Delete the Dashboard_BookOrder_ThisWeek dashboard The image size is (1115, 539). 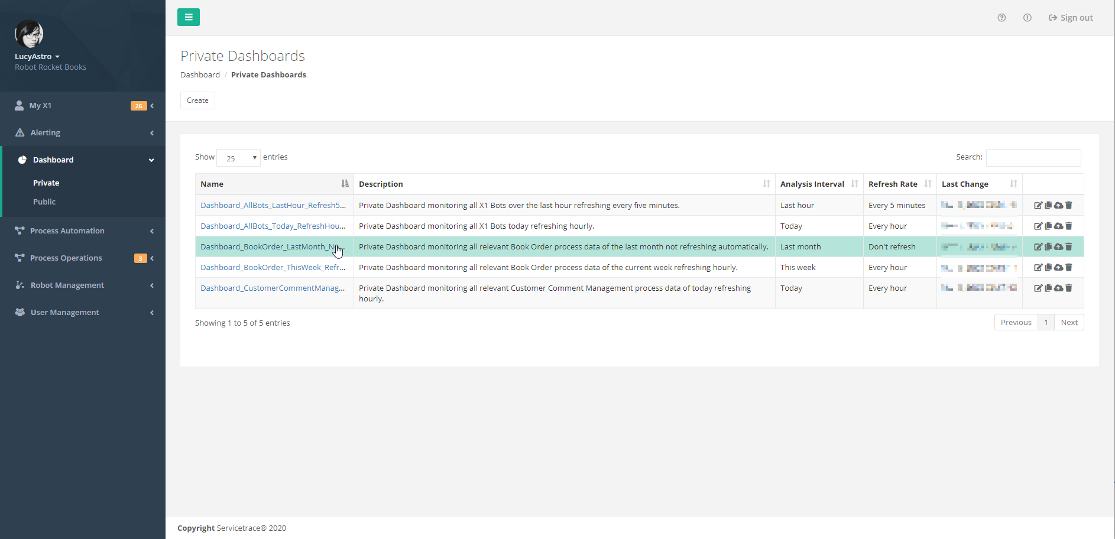1068,267
